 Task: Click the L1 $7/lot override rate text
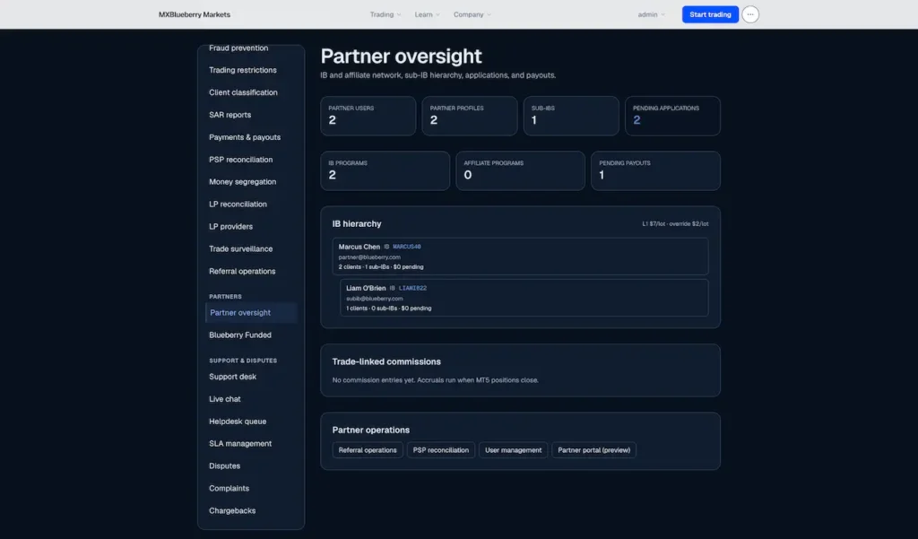pos(675,224)
